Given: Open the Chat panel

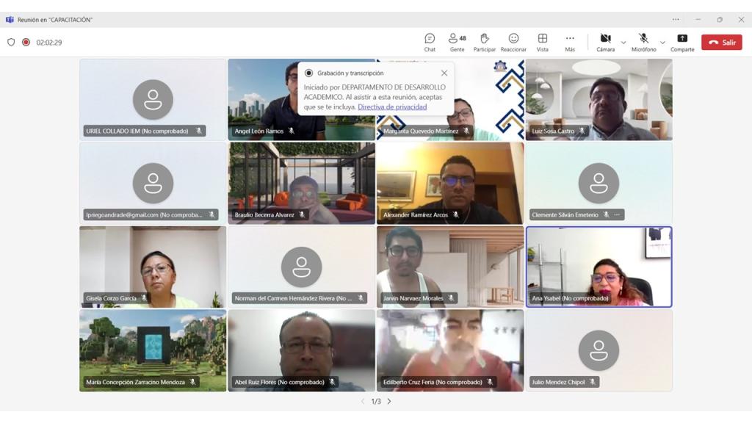Looking at the screenshot, I should pos(430,42).
